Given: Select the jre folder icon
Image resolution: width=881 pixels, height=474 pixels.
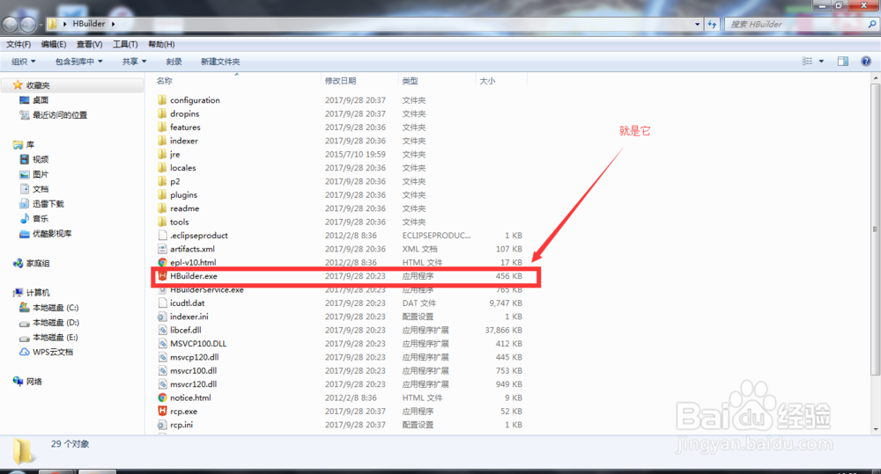Looking at the screenshot, I should 162,154.
